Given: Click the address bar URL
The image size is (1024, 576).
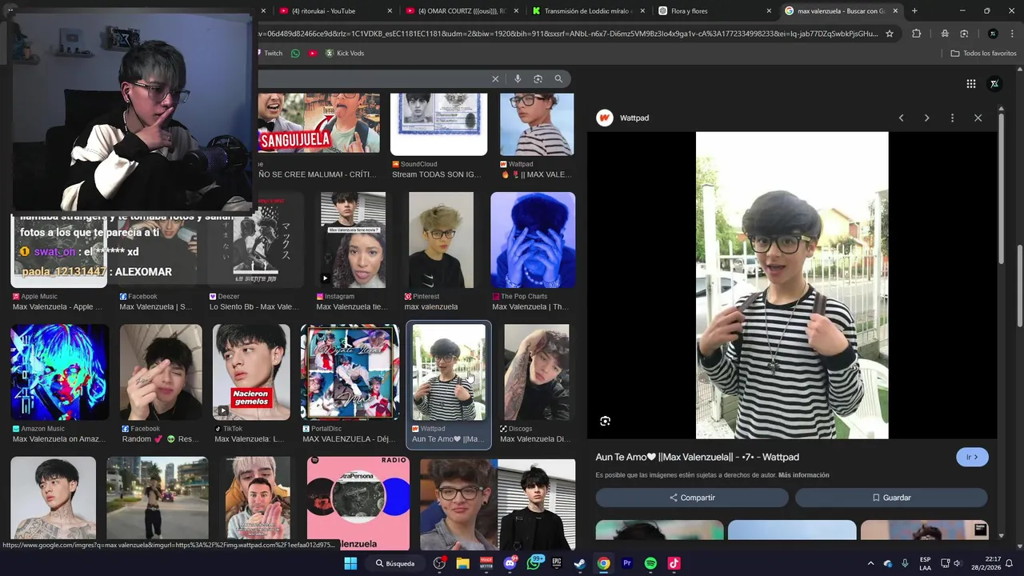Looking at the screenshot, I should (568, 34).
